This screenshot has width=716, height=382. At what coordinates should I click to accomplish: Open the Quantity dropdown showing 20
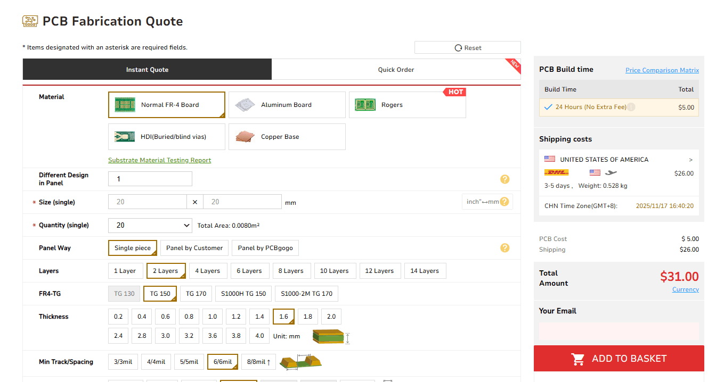tap(150, 226)
